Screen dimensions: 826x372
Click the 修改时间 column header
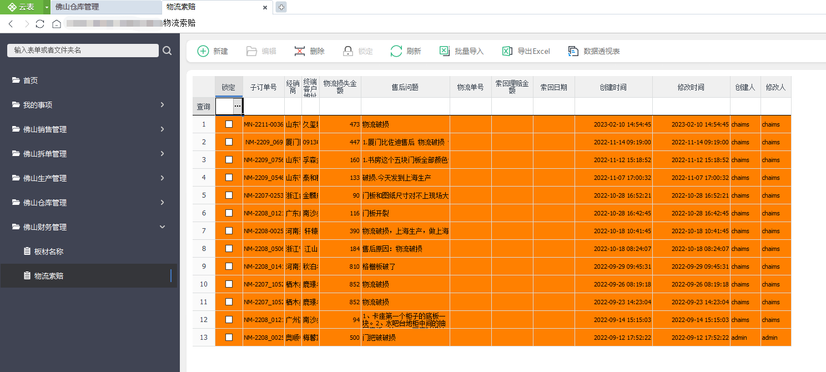pyautogui.click(x=691, y=87)
